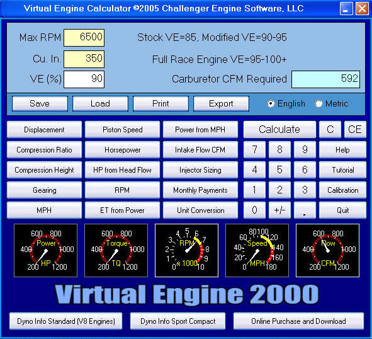
Task: Minimize the Virtual Engine Calculator window
Action: tap(346, 9)
